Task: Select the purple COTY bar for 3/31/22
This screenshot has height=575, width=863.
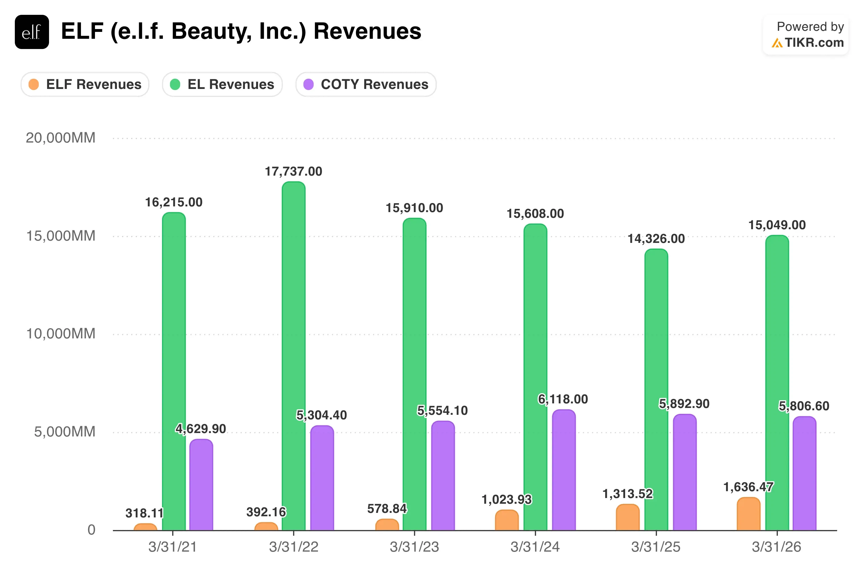Action: click(322, 478)
